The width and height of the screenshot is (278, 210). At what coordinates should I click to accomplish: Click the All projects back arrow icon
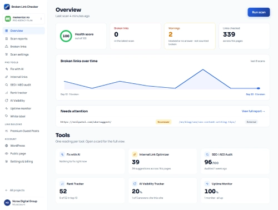(x=7, y=190)
